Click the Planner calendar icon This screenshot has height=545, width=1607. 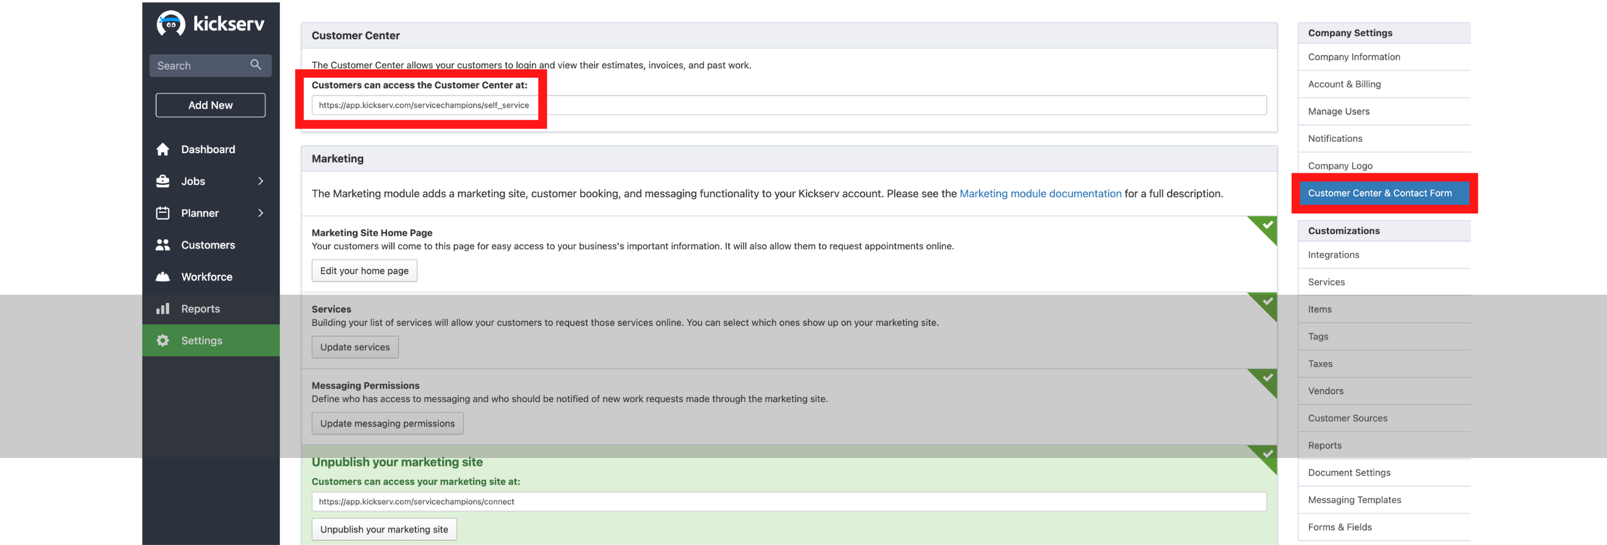point(163,213)
